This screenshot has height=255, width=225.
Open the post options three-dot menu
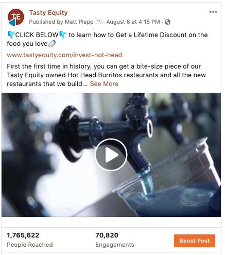click(x=213, y=12)
